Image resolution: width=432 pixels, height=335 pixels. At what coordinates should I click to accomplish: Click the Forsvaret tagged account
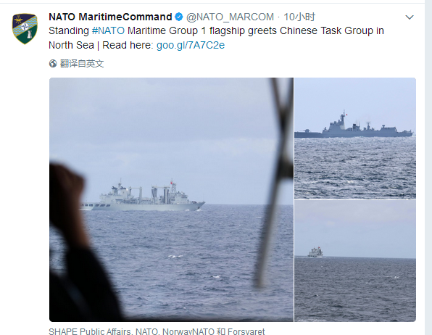[246, 331]
